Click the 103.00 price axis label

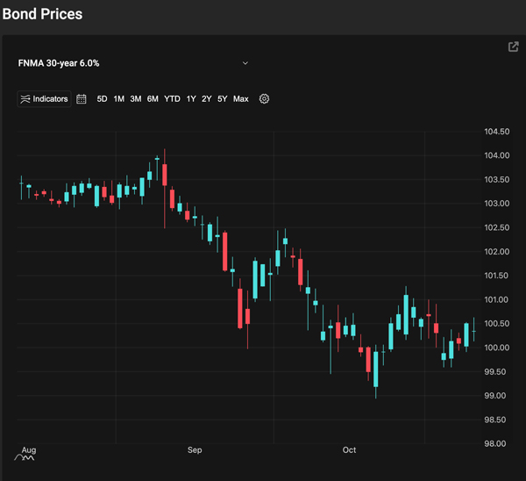click(497, 204)
